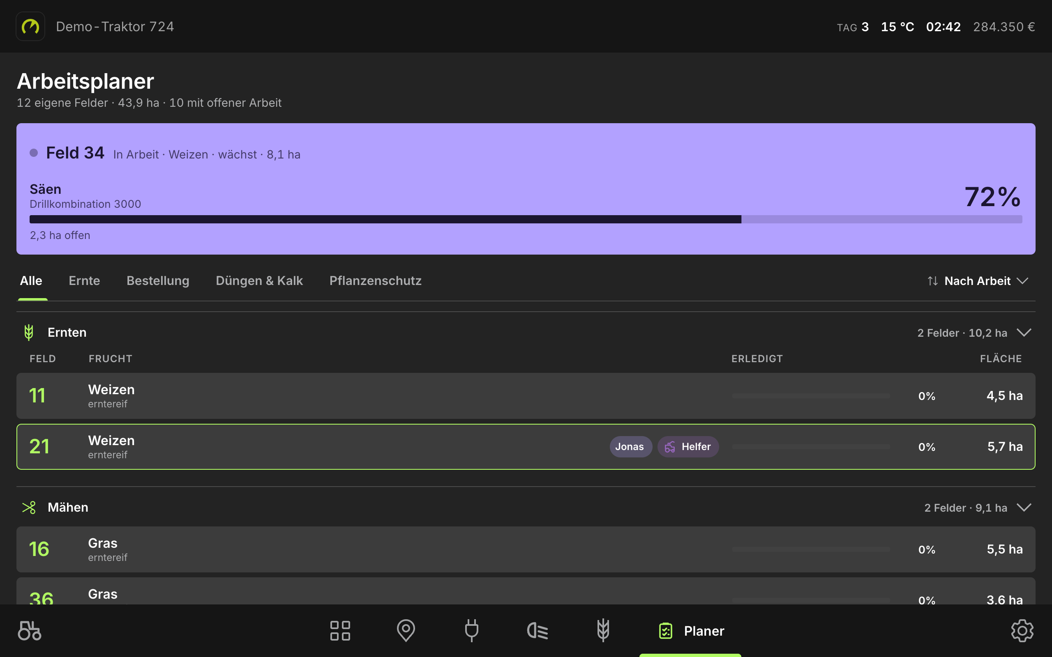Click the 2,3 ha offen label
The height and width of the screenshot is (657, 1052).
pyautogui.click(x=60, y=236)
